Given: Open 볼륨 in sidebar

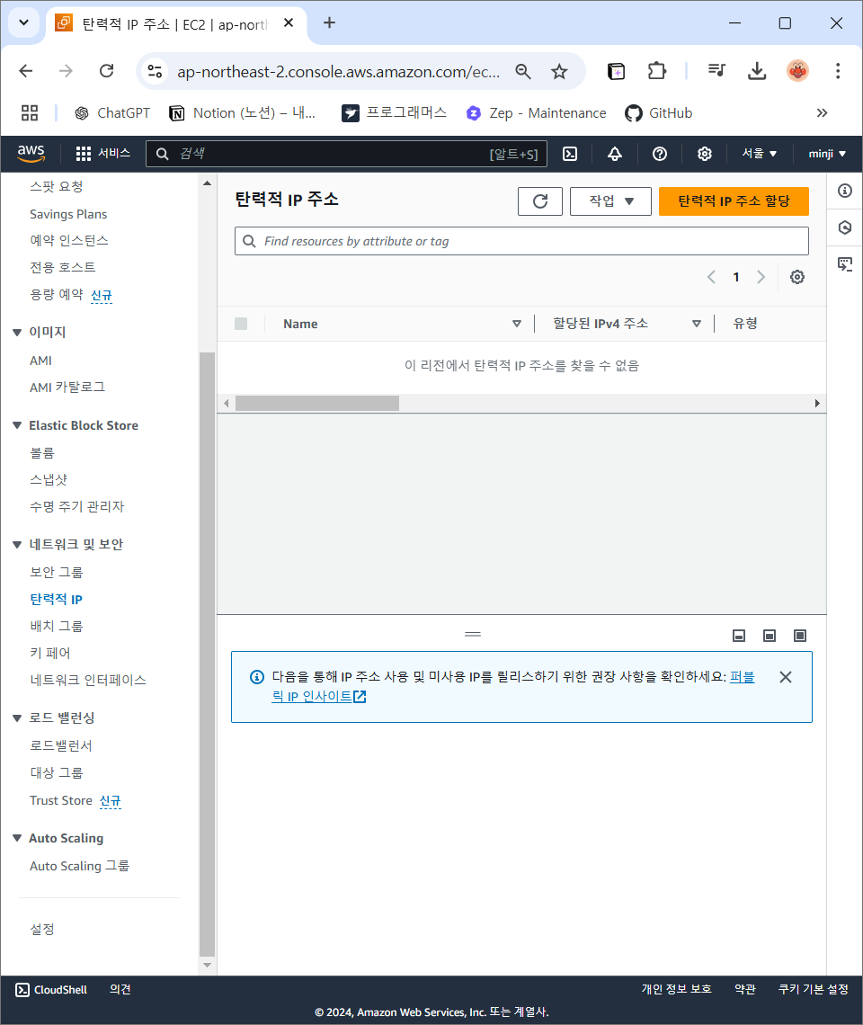Looking at the screenshot, I should (42, 453).
